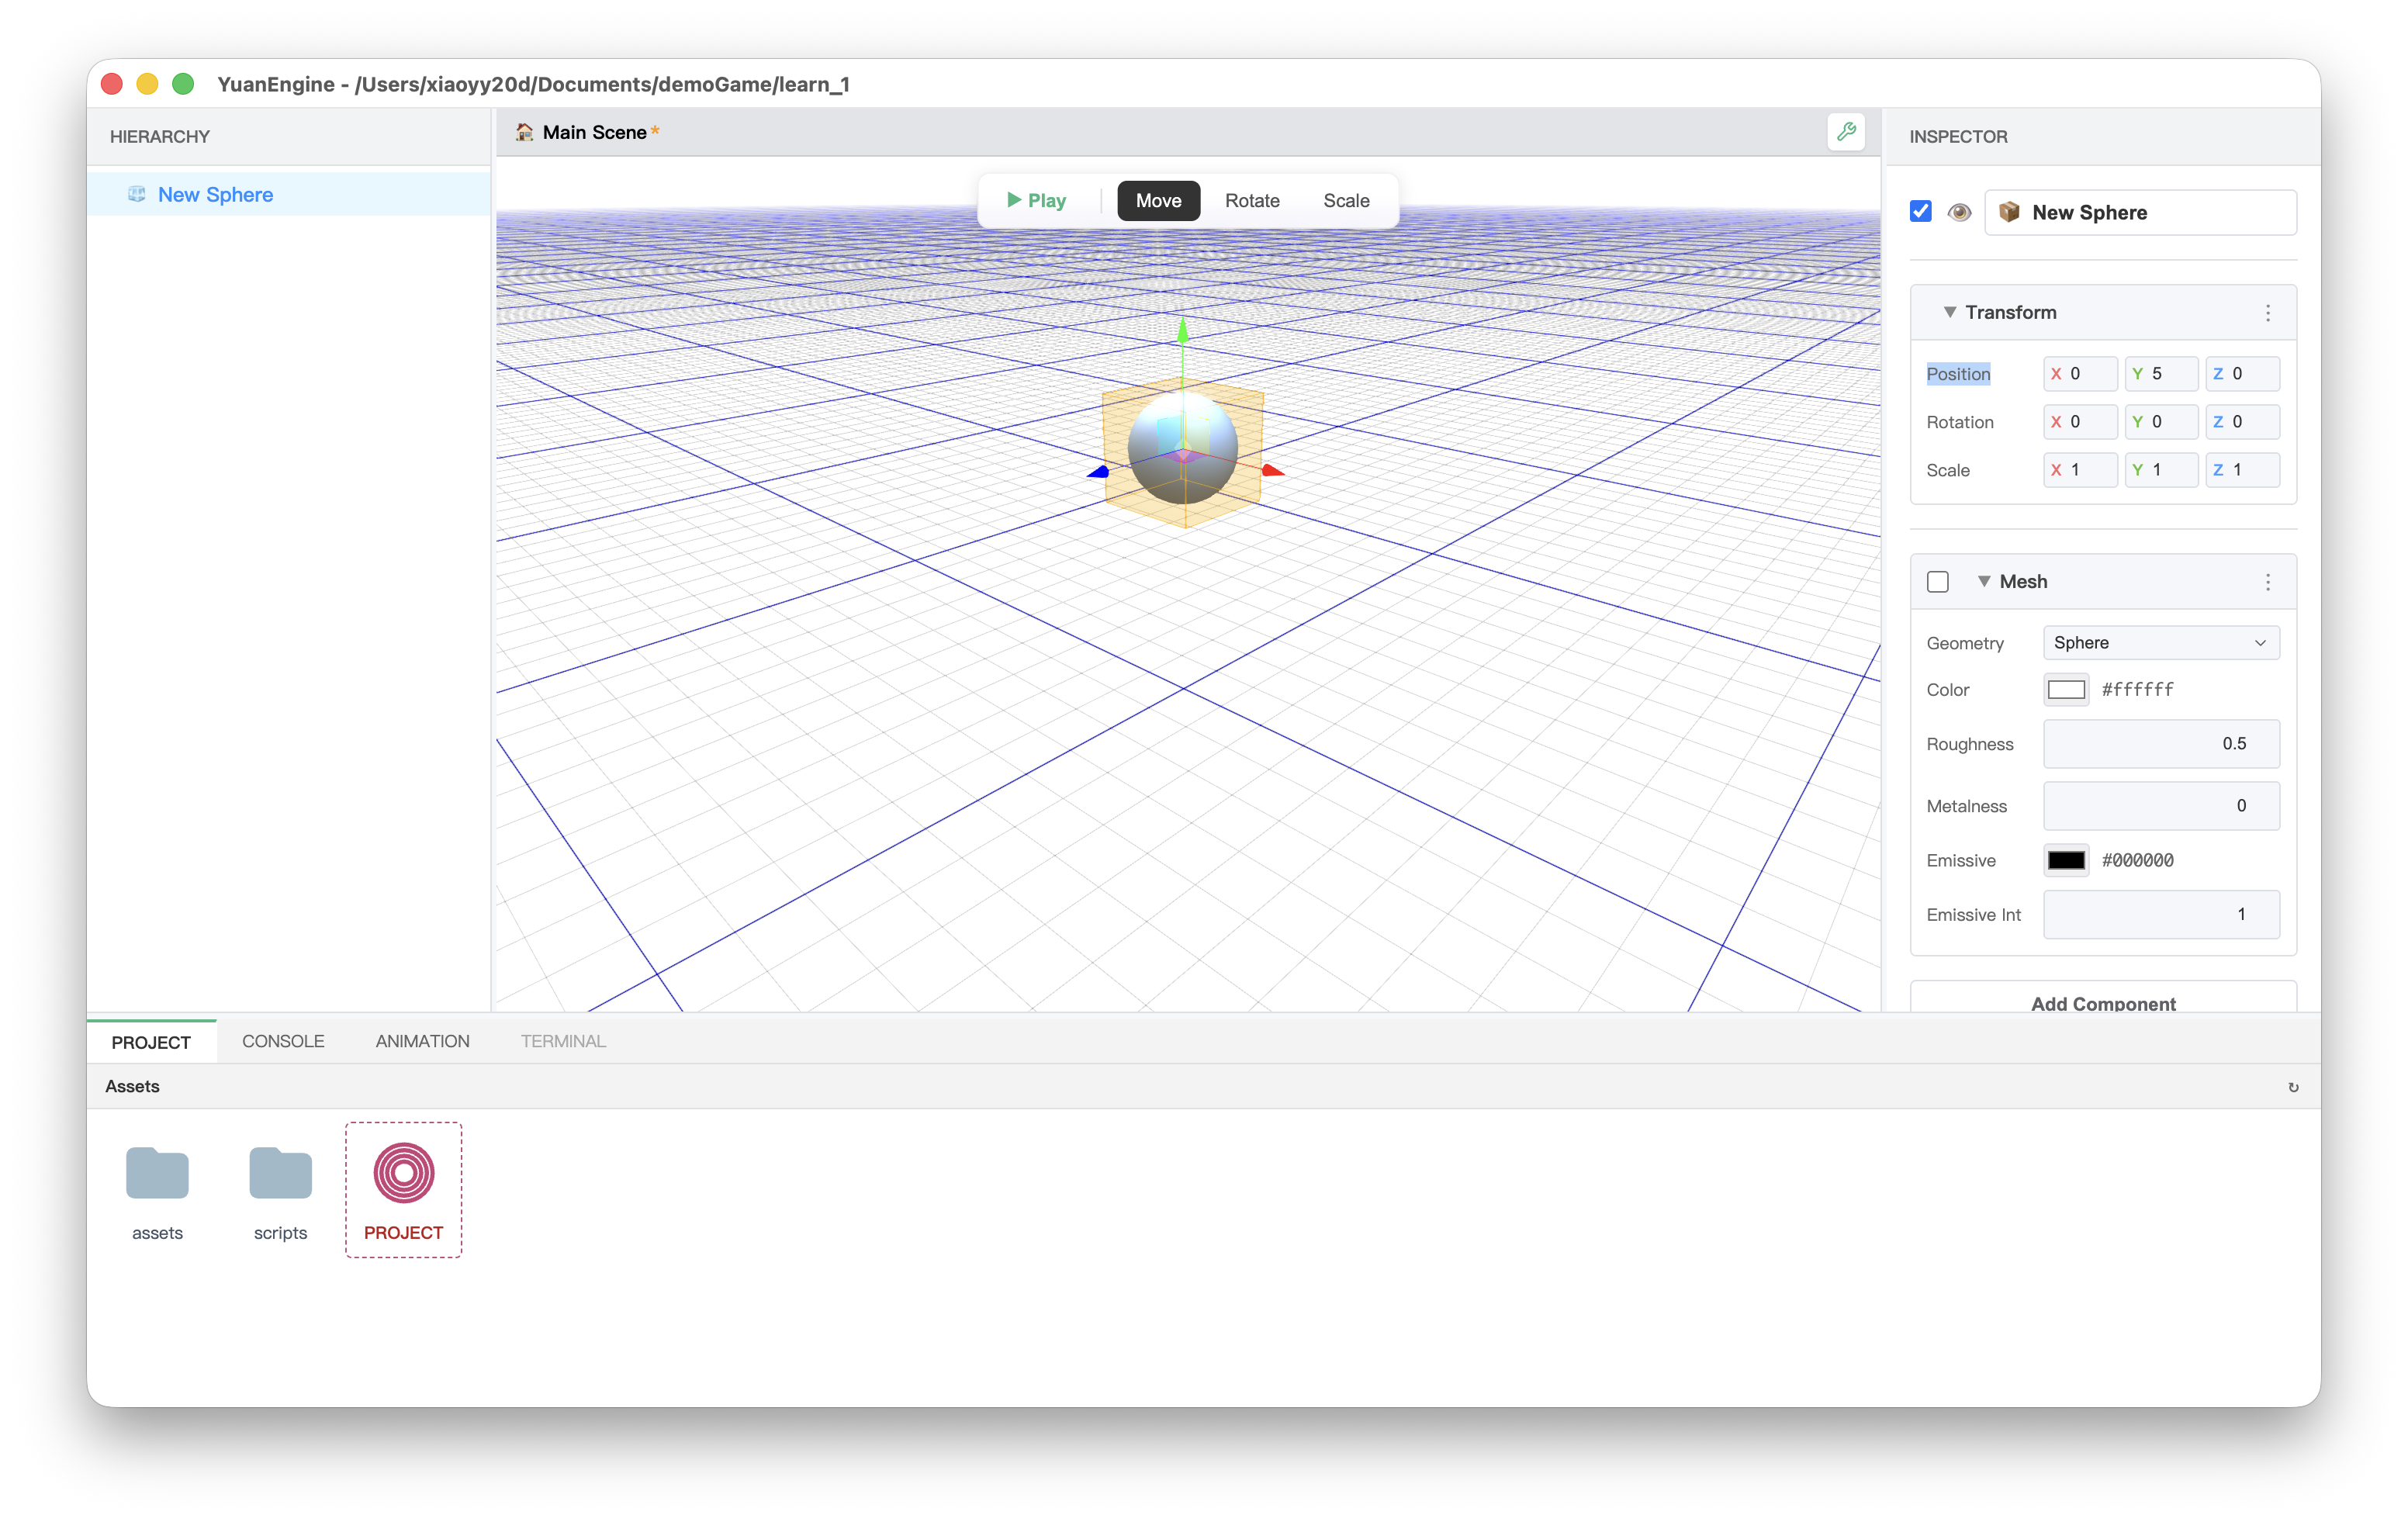Viewport: 2408px width, 1522px height.
Task: Uncheck the New Sphere active checkbox
Action: (x=1920, y=211)
